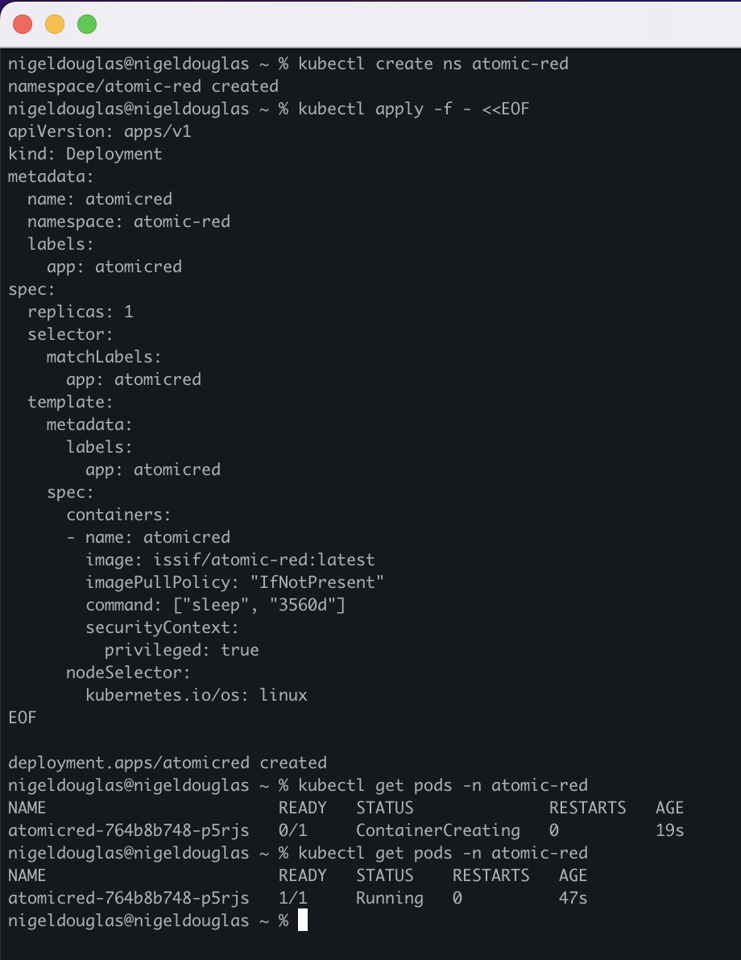This screenshot has height=960, width=741.
Task: Click the "deployment.apps/atomicred created" output
Action: pyautogui.click(x=168, y=763)
